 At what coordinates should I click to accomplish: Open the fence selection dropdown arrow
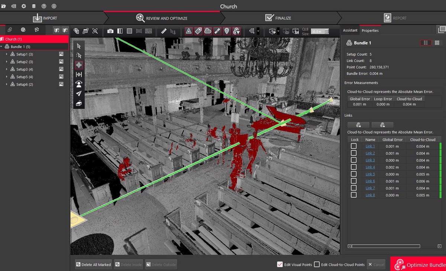click(x=258, y=31)
